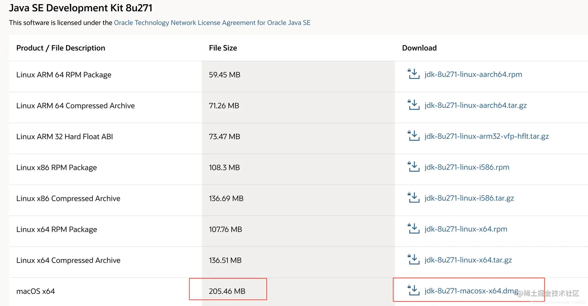Click download icon for jdk-8u271-linux-i586.tar.gz
The width and height of the screenshot is (588, 306).
pos(413,197)
